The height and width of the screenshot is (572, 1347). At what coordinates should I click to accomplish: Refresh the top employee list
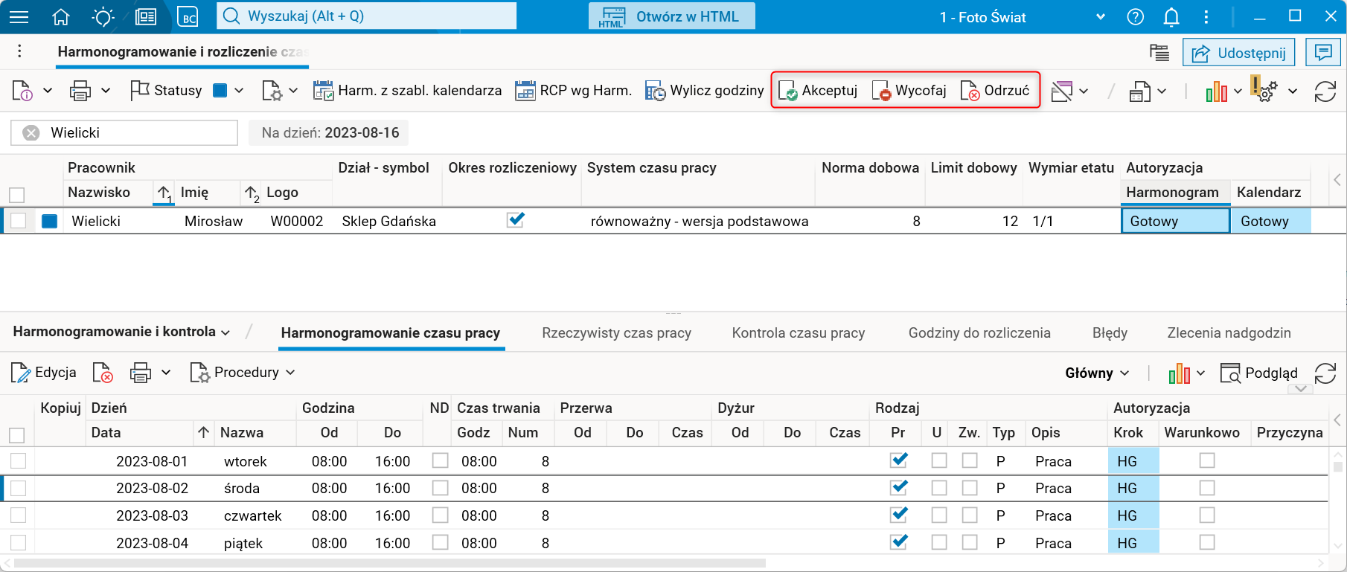pyautogui.click(x=1325, y=91)
